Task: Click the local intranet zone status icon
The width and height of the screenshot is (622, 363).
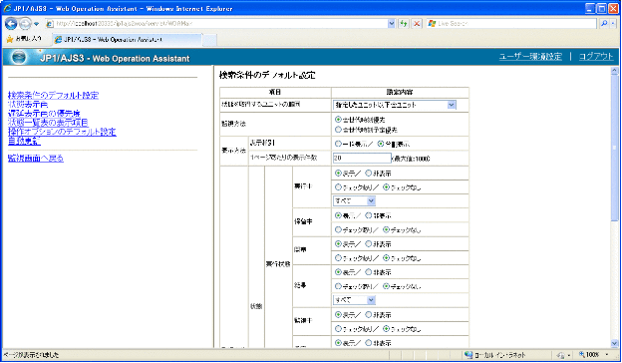Action: tap(468, 355)
